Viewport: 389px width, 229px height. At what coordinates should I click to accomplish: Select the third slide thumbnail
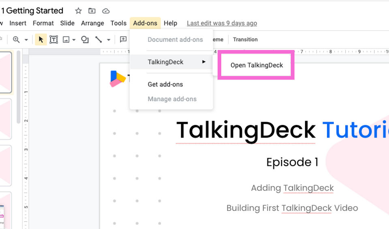5,166
